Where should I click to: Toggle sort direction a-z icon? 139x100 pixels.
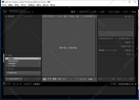(x=77, y=79)
